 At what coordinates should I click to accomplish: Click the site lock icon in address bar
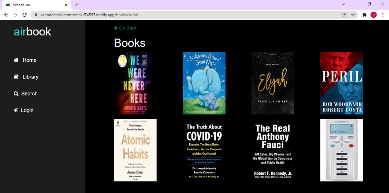pos(36,15)
